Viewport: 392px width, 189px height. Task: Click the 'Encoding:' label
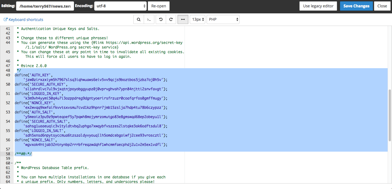[x=84, y=6]
